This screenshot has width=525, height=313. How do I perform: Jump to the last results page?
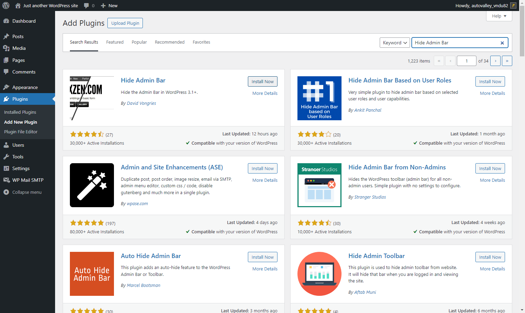[507, 61]
